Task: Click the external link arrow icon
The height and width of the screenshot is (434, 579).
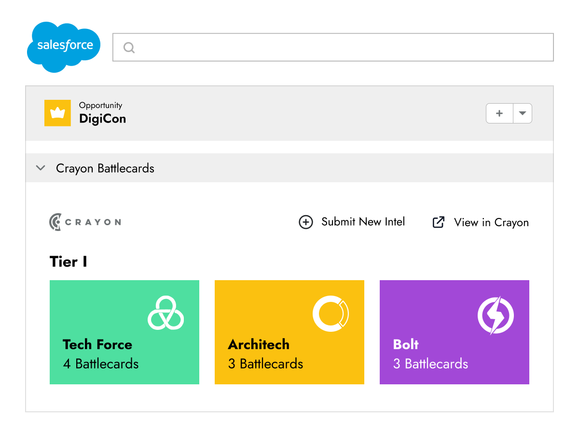Action: point(438,222)
